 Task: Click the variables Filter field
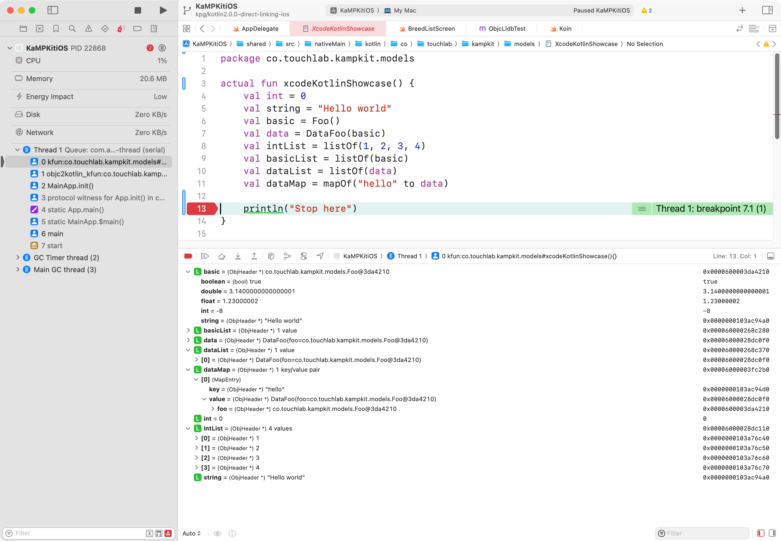[702, 533]
